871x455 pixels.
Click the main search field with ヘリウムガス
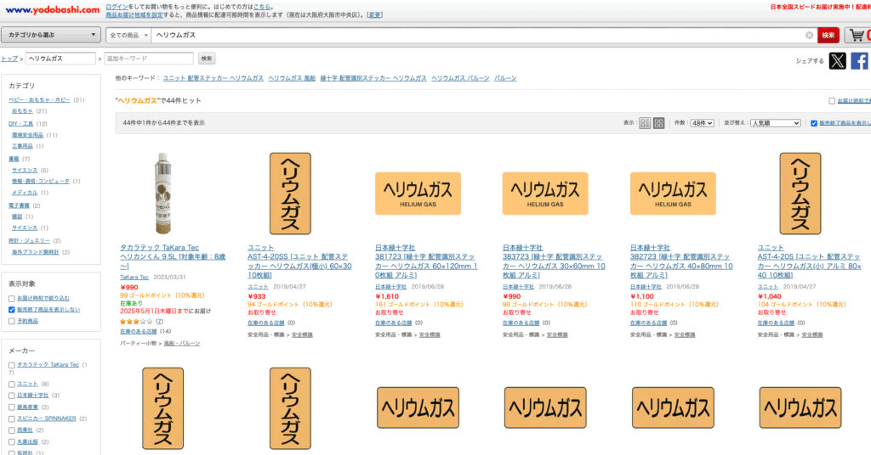(478, 35)
